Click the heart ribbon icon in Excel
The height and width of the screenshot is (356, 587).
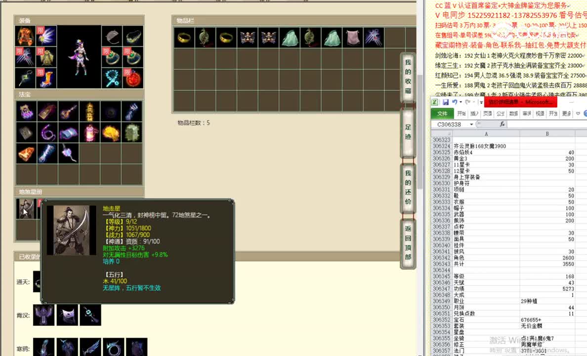(578, 114)
